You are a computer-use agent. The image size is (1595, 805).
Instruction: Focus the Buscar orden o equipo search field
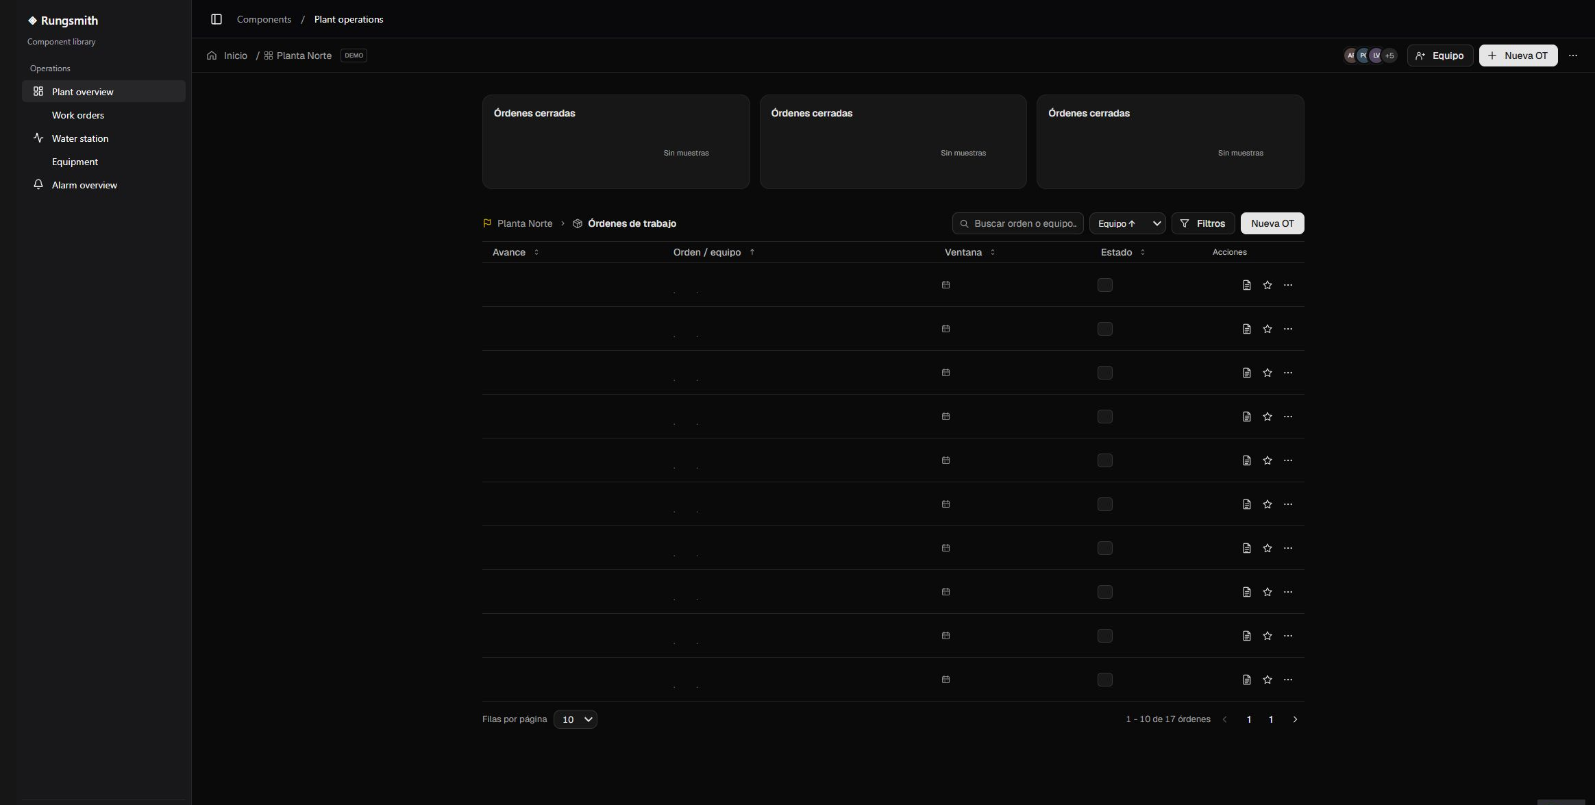(x=1018, y=223)
